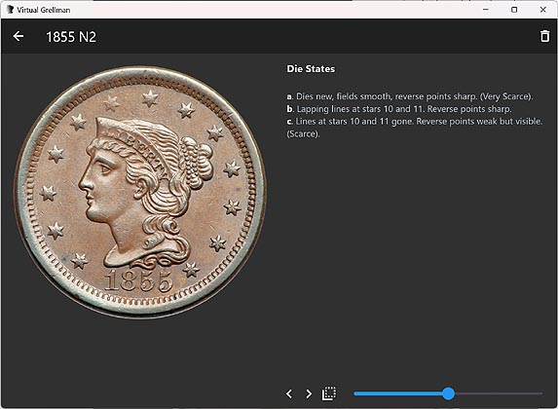The height and width of the screenshot is (409, 558).
Task: Advance to next image using right chevron
Action: [x=309, y=393]
